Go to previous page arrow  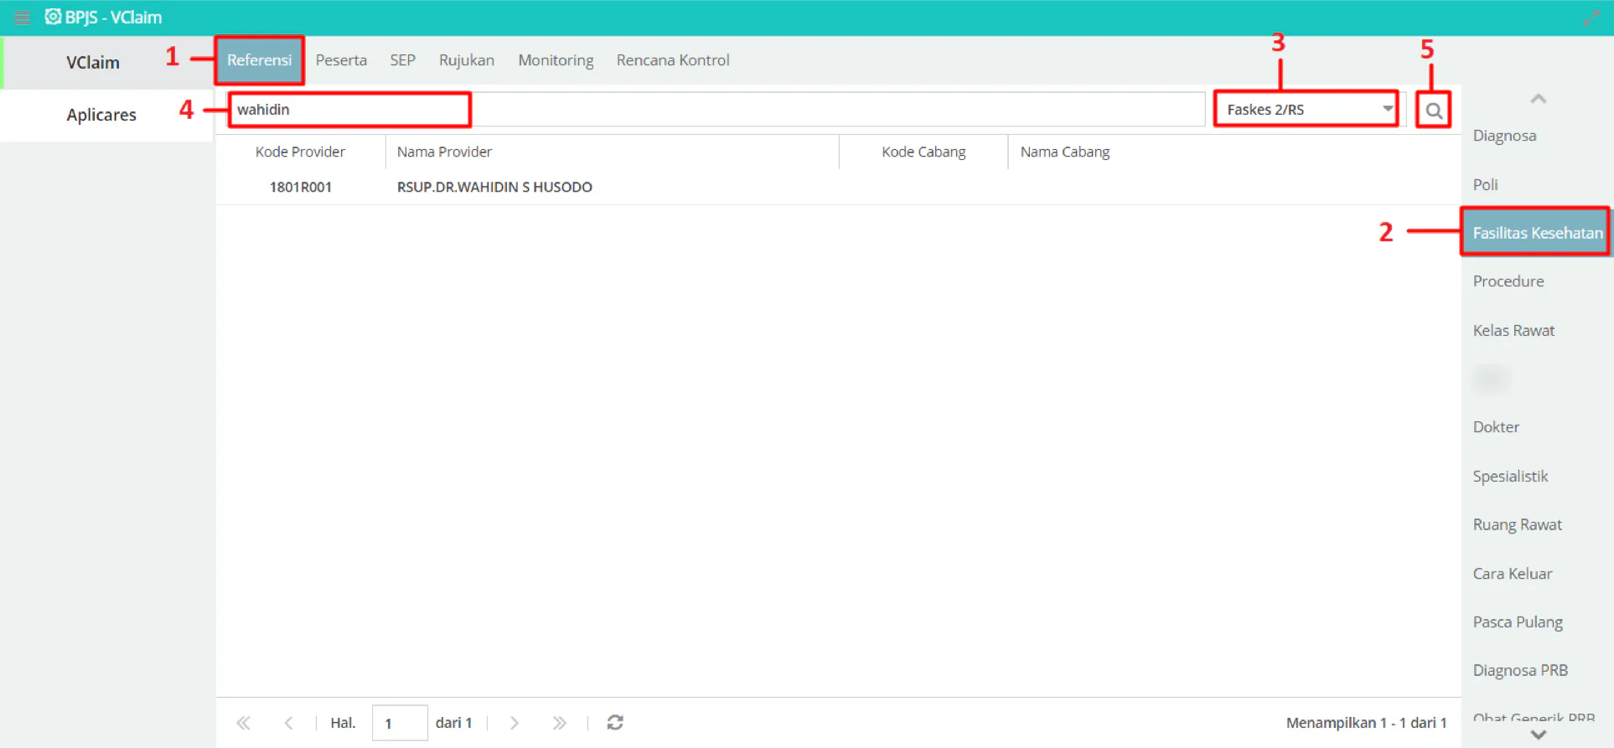[288, 722]
